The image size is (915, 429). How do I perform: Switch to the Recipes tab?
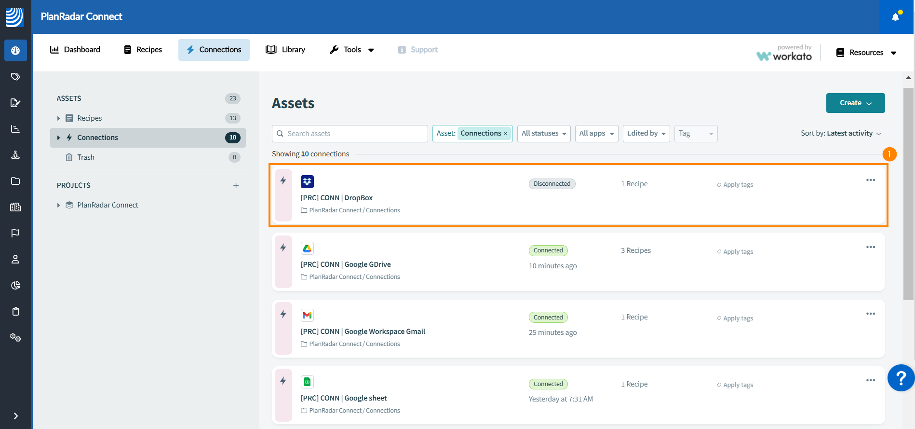point(143,50)
